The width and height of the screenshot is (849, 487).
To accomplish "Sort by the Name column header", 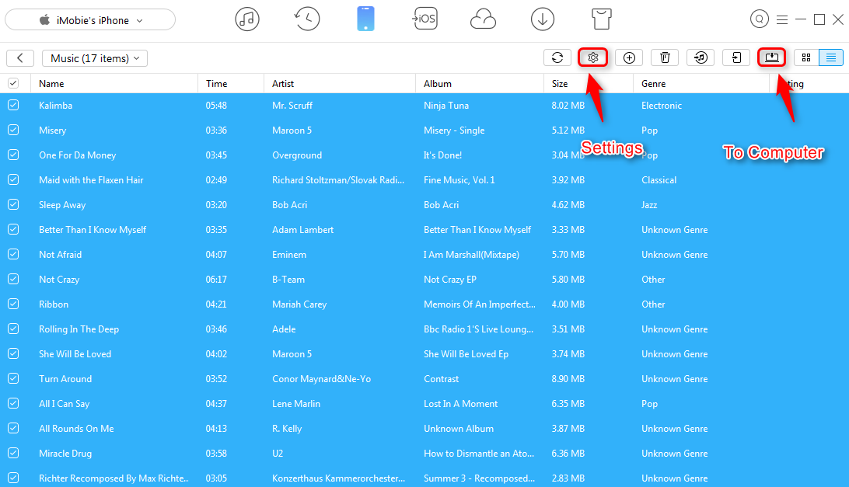I will pos(51,83).
